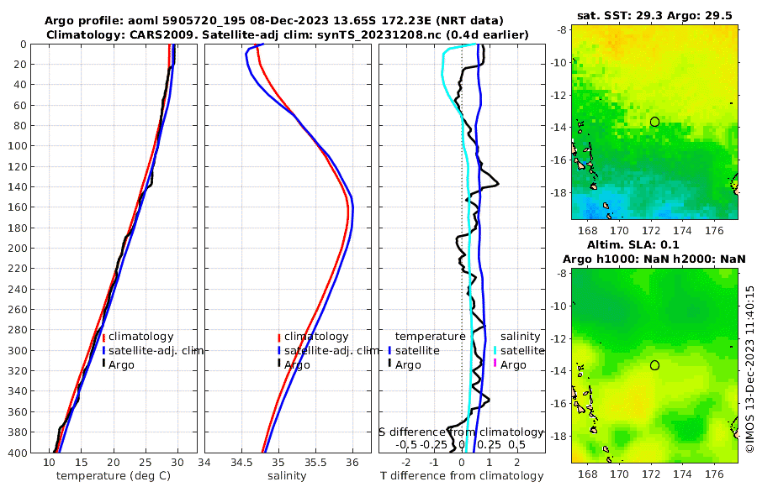Click 'S difference from climatology' label

[x=461, y=432]
